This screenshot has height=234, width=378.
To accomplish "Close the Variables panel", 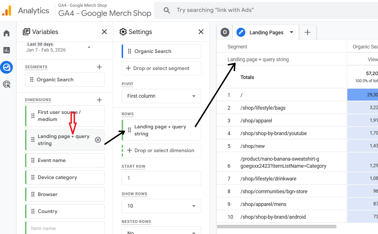I will pyautogui.click(x=104, y=32).
